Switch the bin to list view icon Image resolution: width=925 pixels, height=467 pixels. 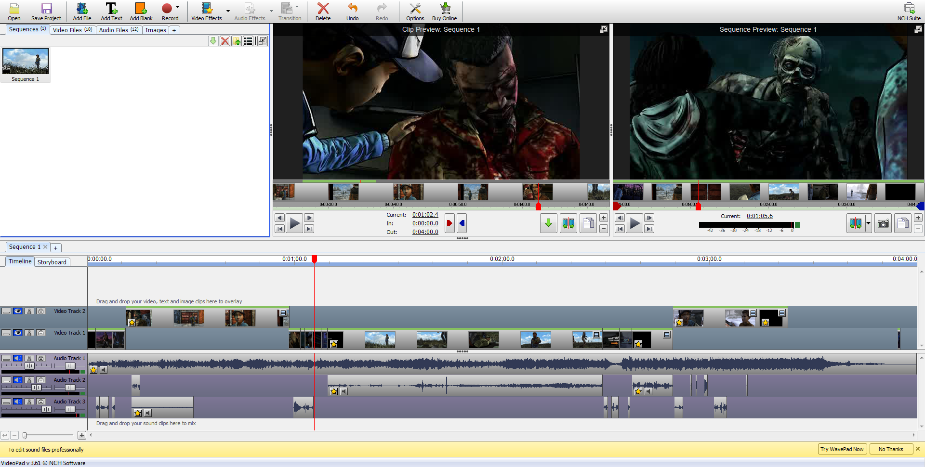pyautogui.click(x=248, y=41)
